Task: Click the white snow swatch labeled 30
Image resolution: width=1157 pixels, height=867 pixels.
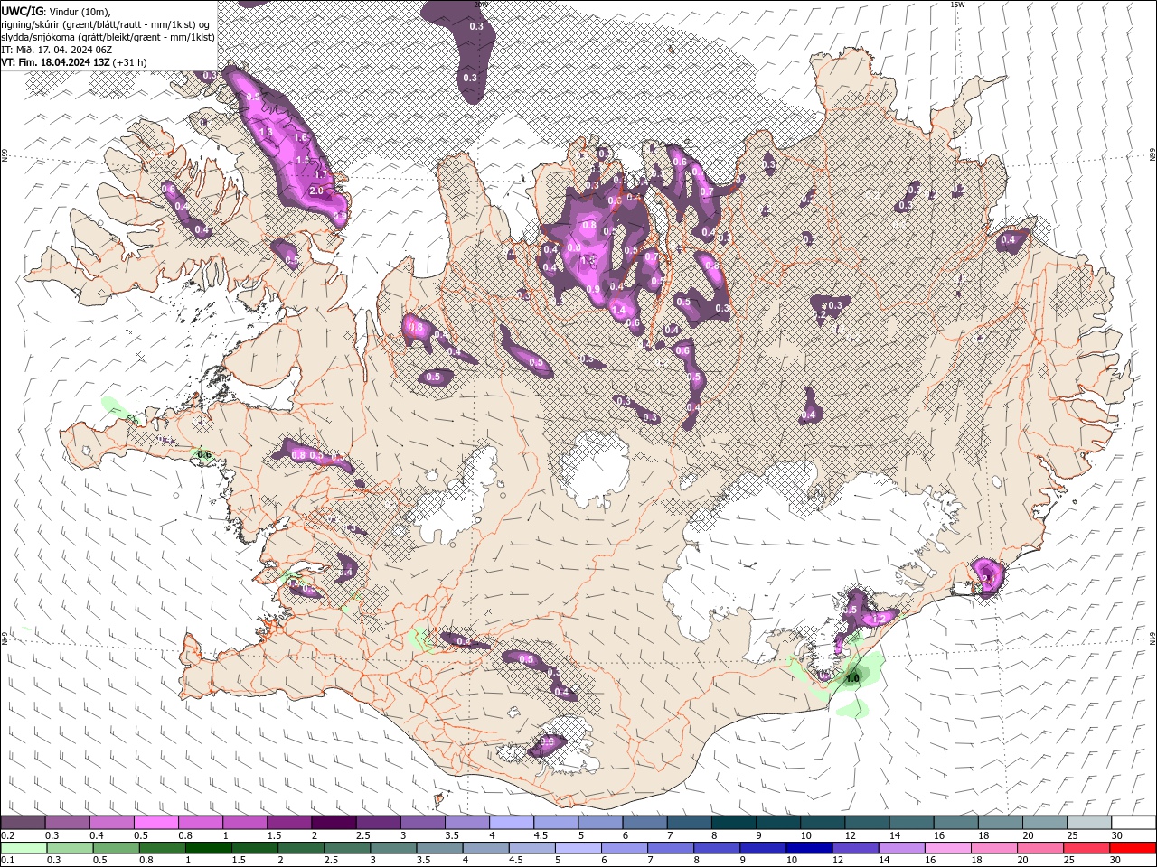Action: (1132, 822)
